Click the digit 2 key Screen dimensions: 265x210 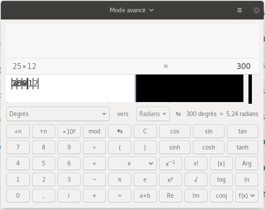coord(44,180)
